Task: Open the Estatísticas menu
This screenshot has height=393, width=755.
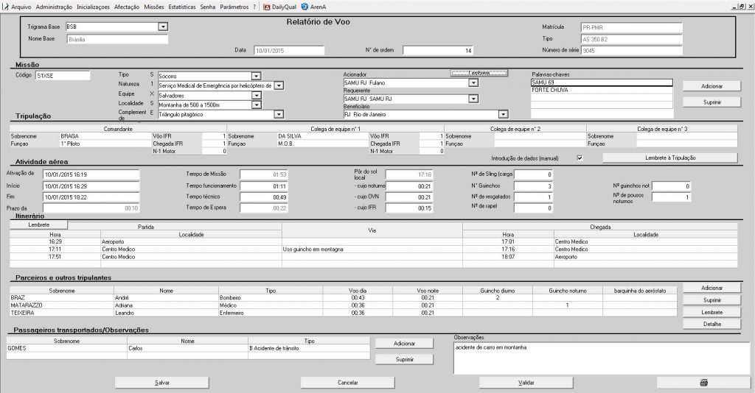Action: pyautogui.click(x=183, y=6)
